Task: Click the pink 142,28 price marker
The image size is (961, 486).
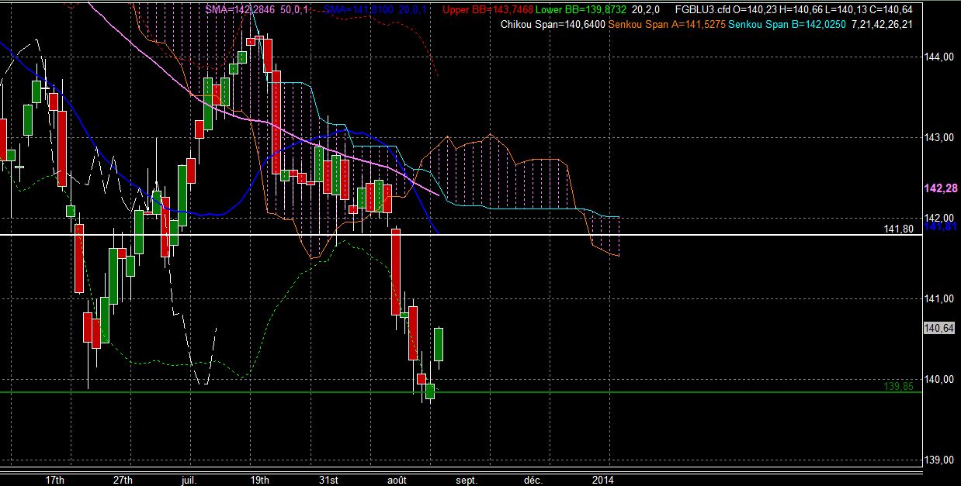Action: coord(941,188)
